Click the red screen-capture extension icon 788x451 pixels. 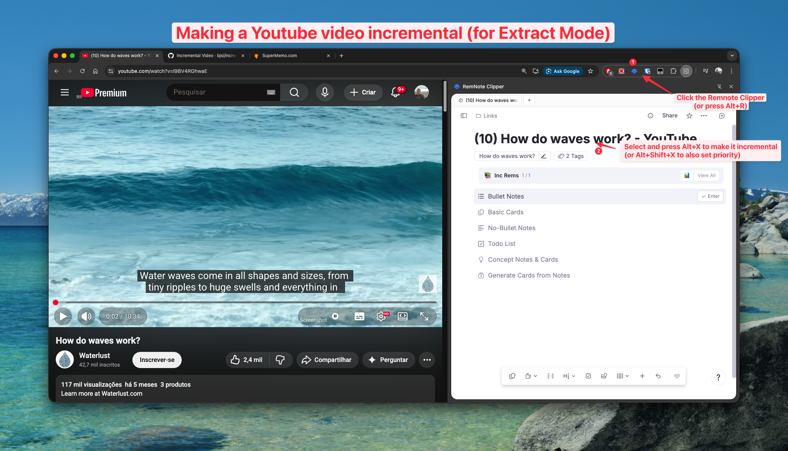pos(621,71)
